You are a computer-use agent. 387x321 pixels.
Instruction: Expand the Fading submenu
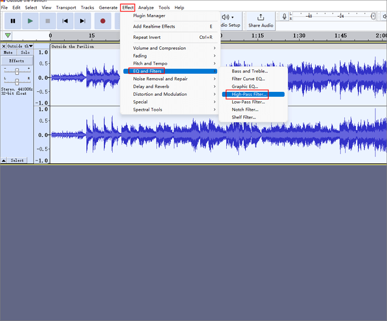pos(170,56)
